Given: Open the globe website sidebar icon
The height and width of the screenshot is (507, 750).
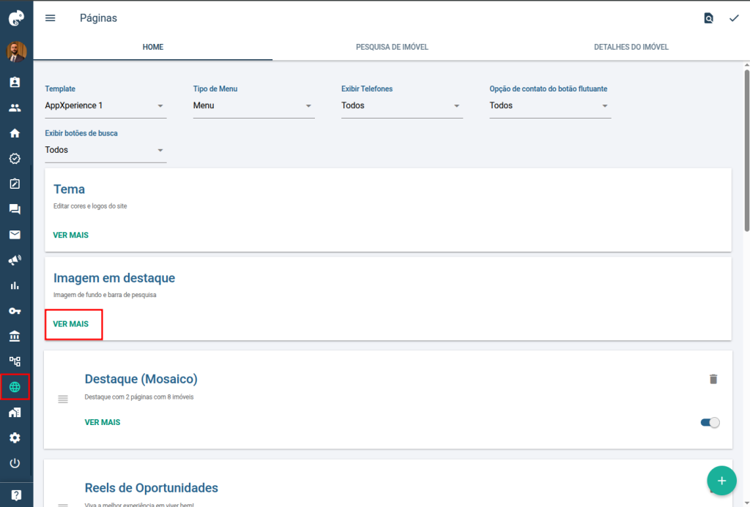Looking at the screenshot, I should click(x=15, y=387).
